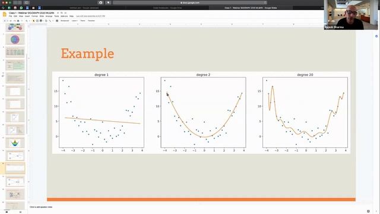
Task: Open the Edit menu
Action: [15, 16]
